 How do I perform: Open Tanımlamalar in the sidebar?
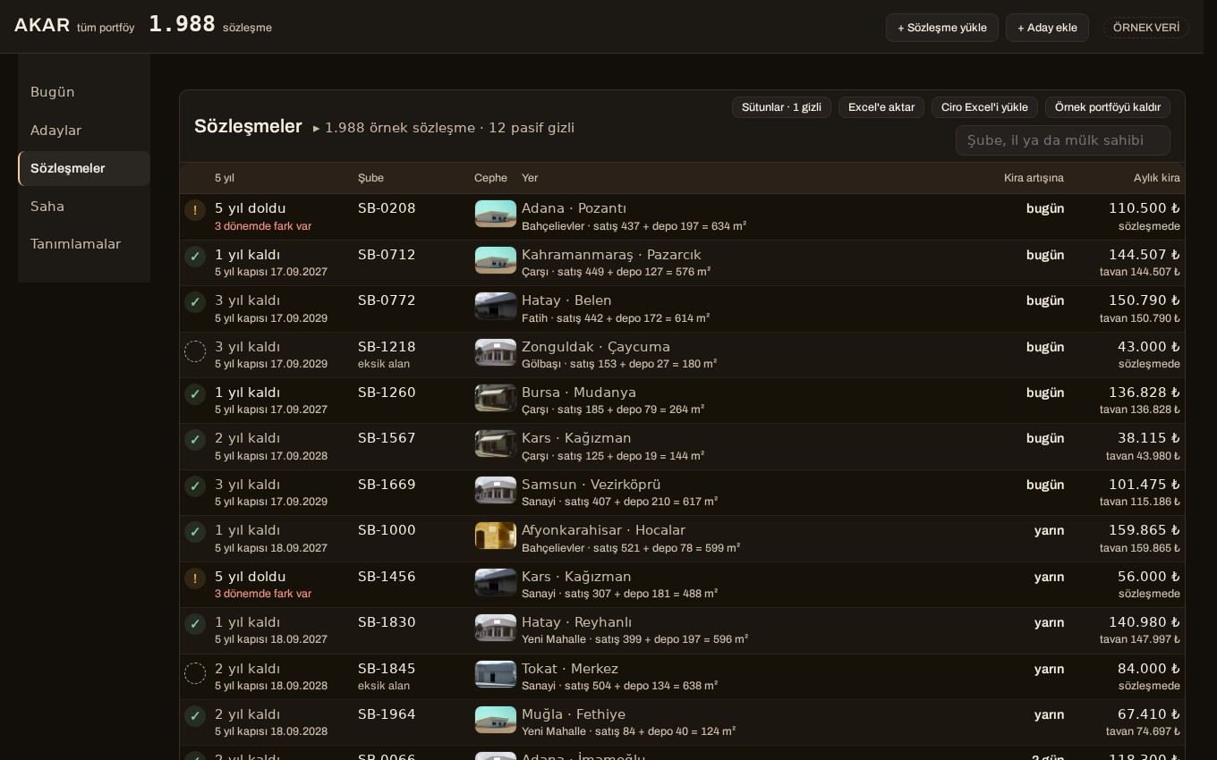coord(84,244)
